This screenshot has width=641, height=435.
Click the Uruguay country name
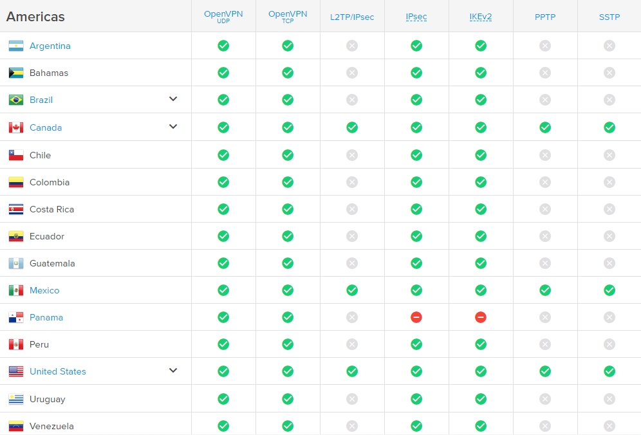click(48, 399)
